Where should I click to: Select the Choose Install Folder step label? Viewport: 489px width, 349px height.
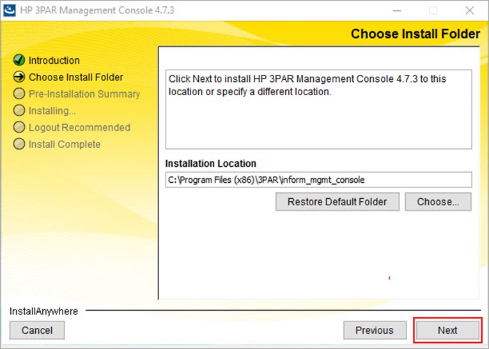click(x=76, y=77)
